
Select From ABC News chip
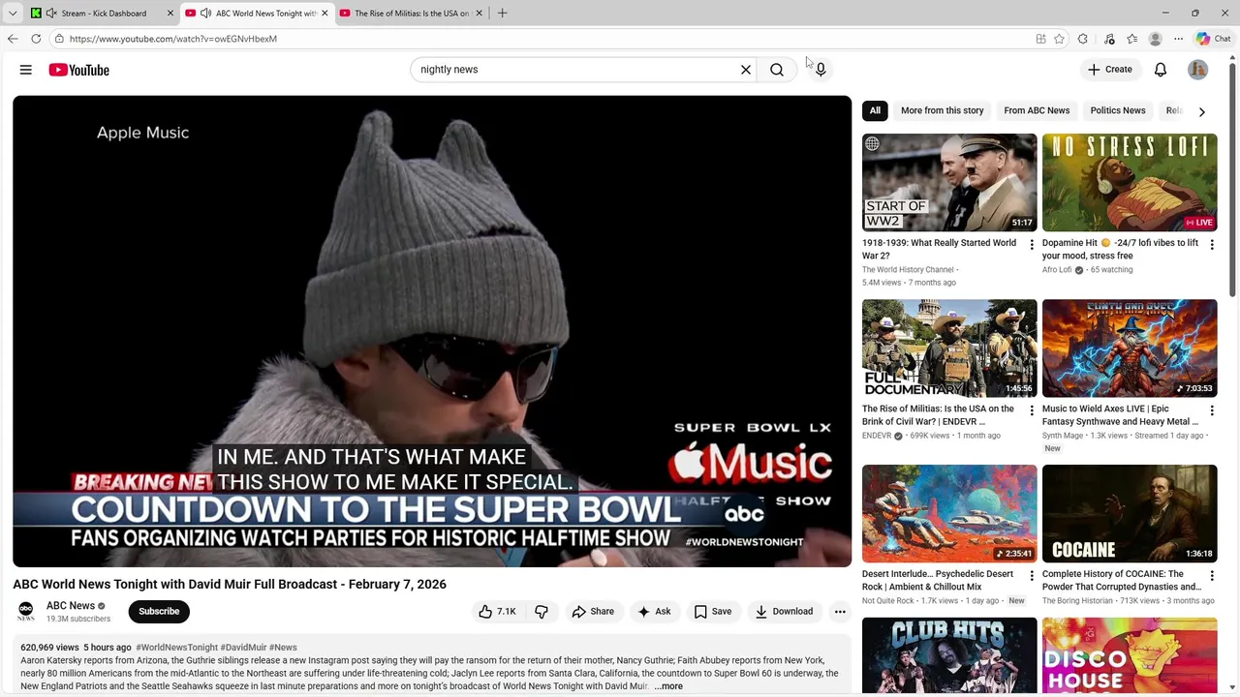click(x=1037, y=110)
